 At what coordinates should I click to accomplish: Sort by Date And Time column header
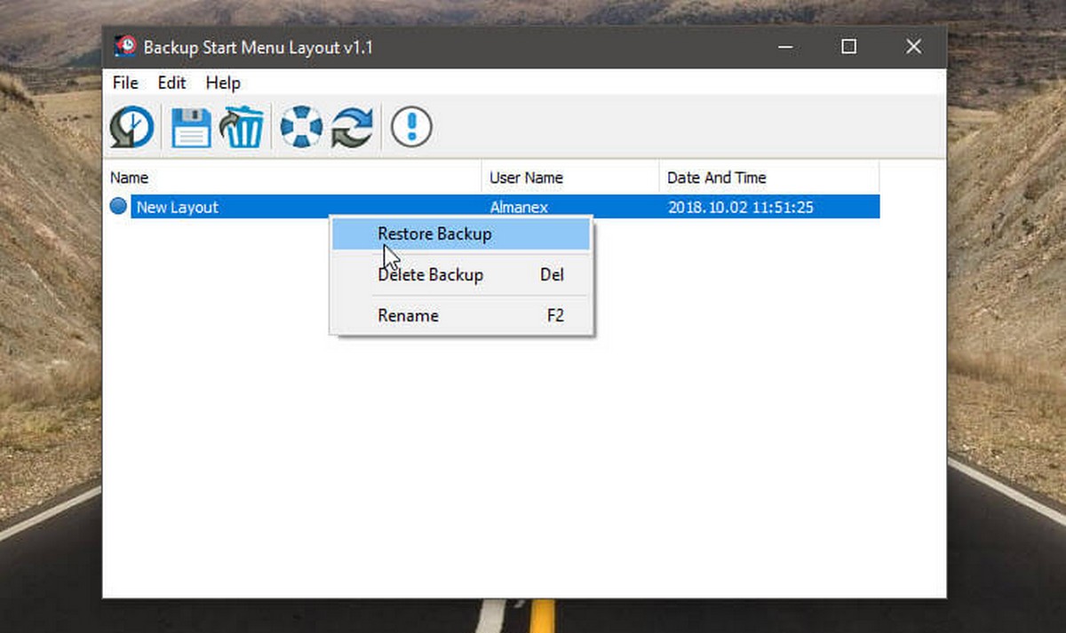(769, 178)
